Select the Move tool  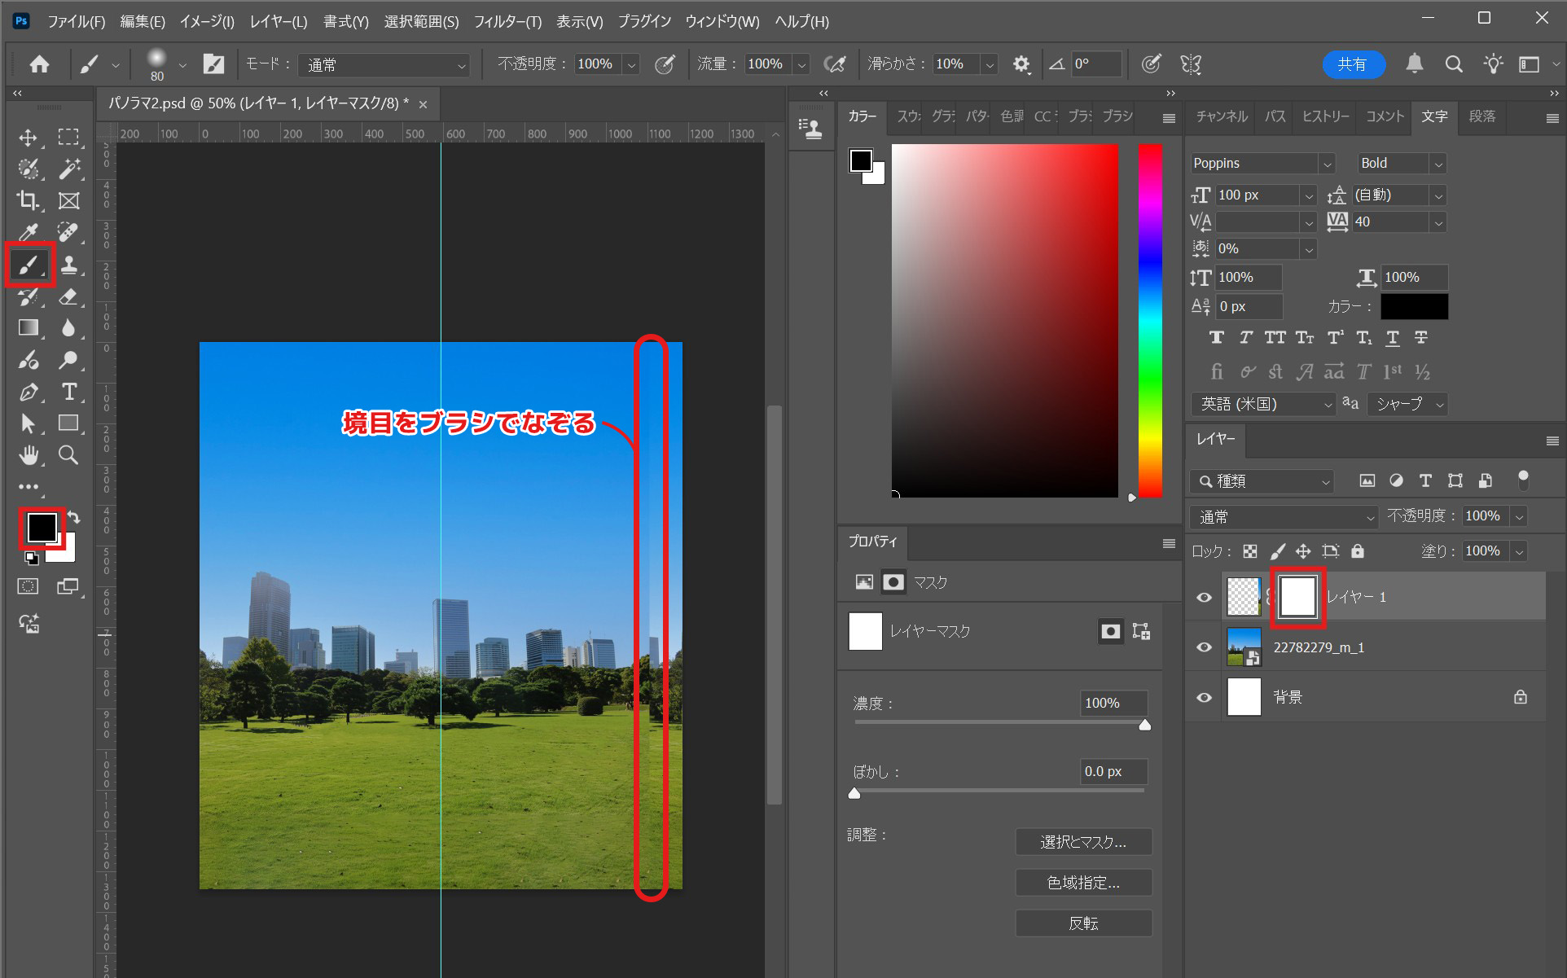tap(28, 137)
